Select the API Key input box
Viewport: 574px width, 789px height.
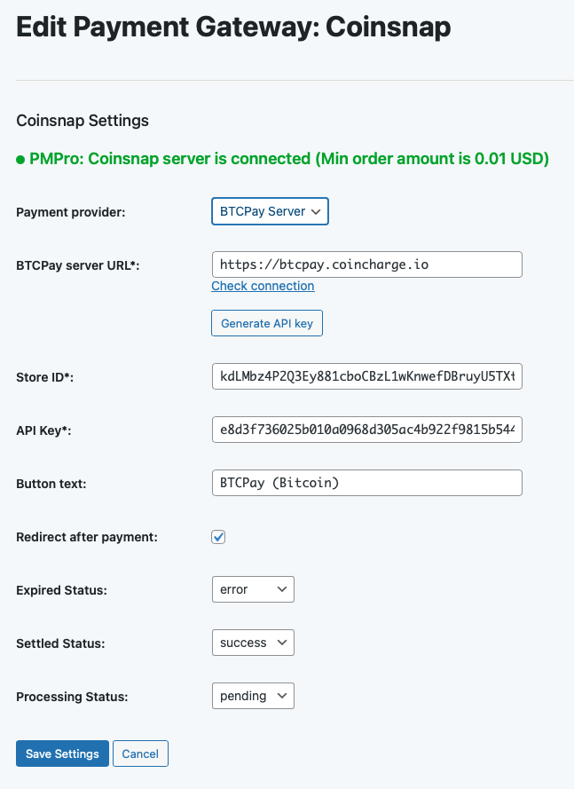click(x=366, y=430)
